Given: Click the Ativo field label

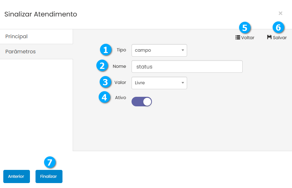Looking at the screenshot, I should coord(120,97).
